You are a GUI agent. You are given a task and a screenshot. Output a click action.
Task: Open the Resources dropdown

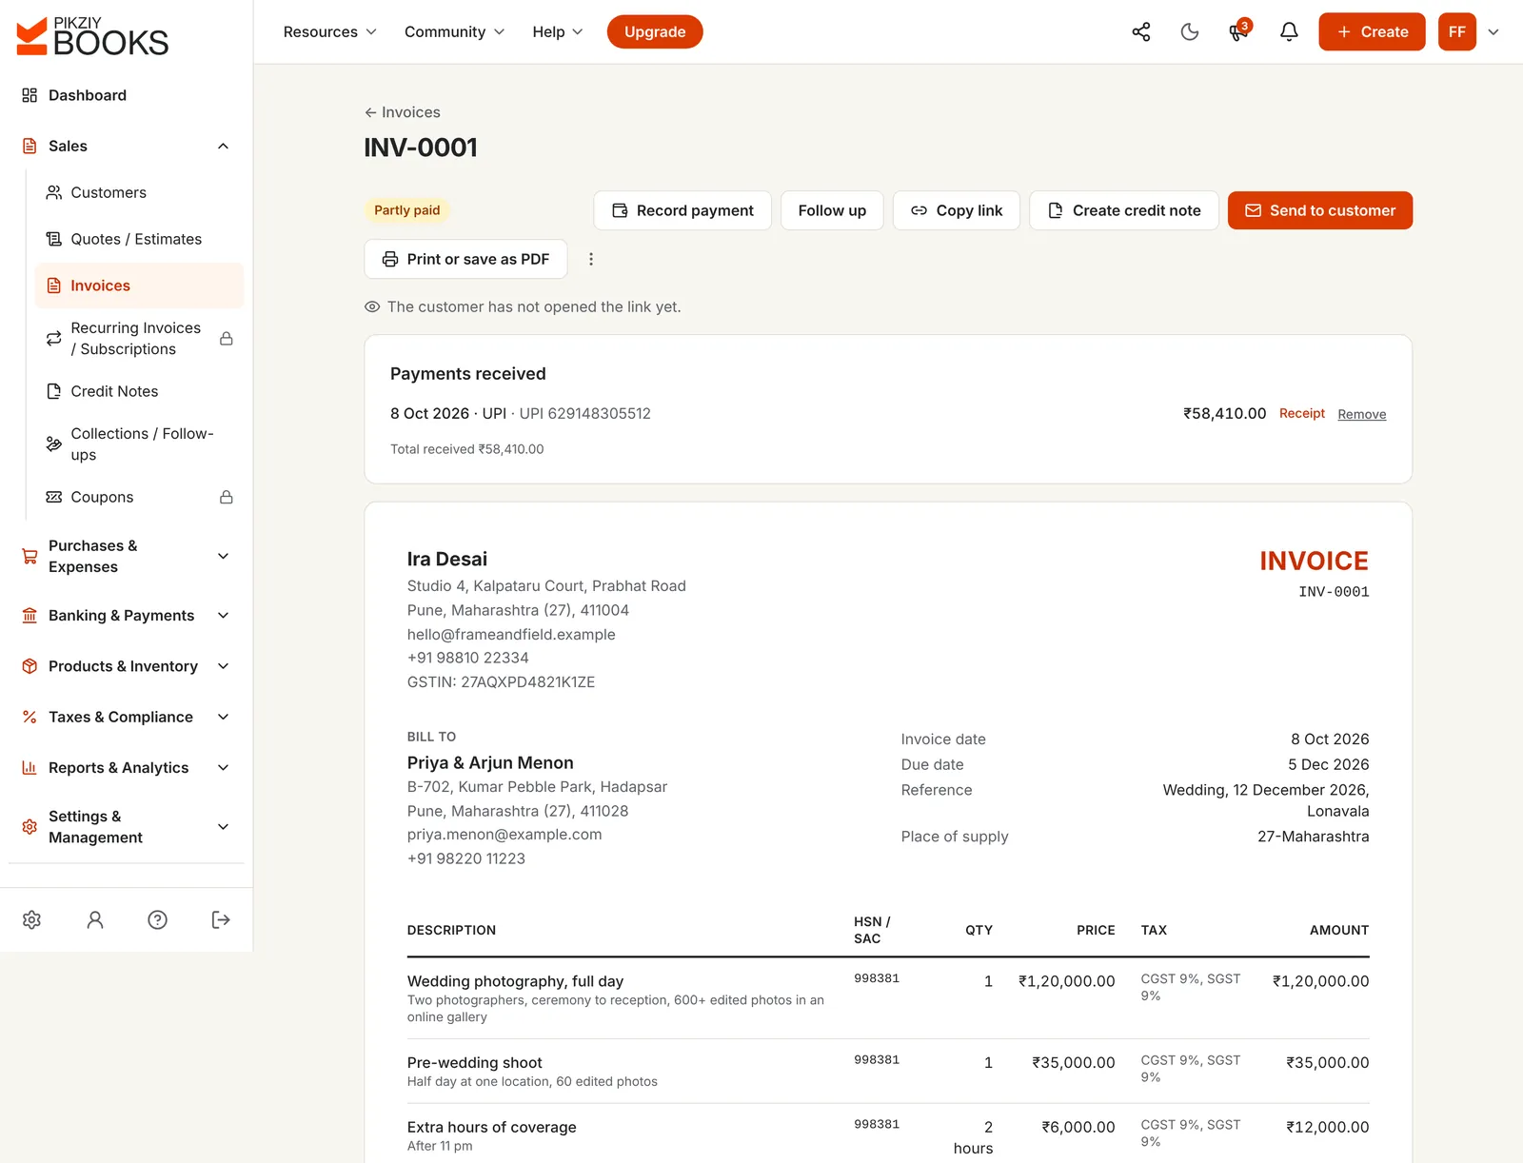click(330, 32)
